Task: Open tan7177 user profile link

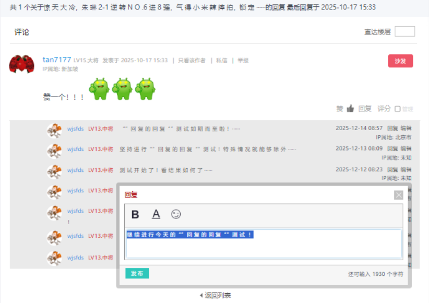Action: click(x=56, y=60)
